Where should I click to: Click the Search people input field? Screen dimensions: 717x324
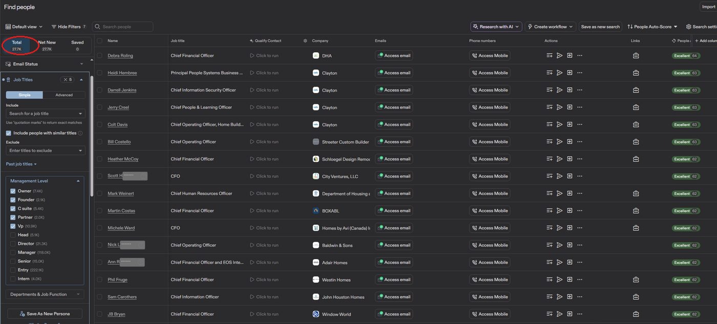(123, 27)
